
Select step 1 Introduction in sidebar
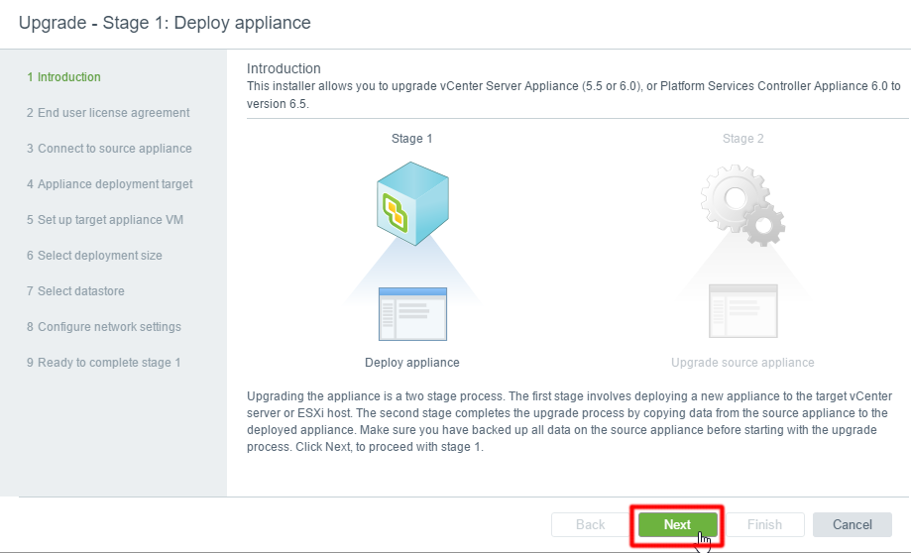click(x=63, y=77)
